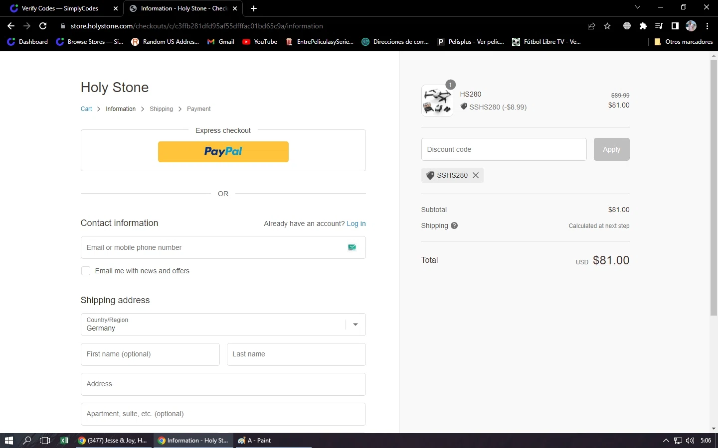Click the browser address bar URL

[196, 26]
